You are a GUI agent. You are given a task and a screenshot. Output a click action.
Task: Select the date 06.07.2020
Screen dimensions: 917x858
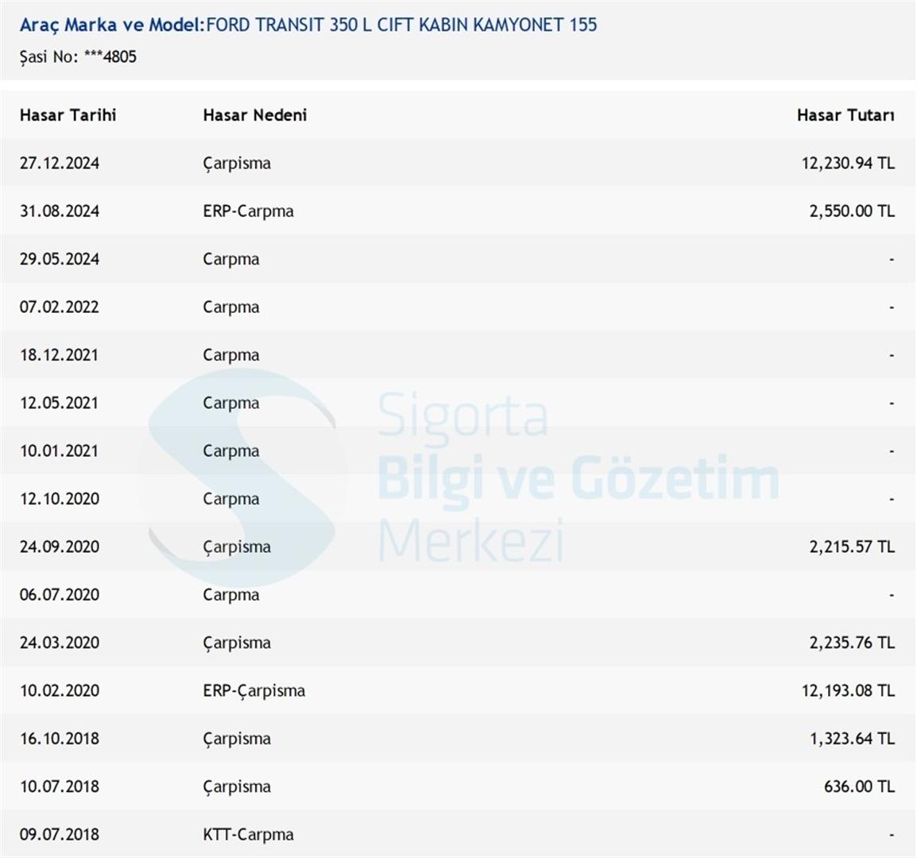tap(60, 594)
